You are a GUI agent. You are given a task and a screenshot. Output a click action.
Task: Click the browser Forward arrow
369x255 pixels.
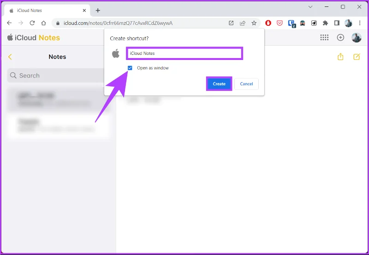pyautogui.click(x=21, y=23)
